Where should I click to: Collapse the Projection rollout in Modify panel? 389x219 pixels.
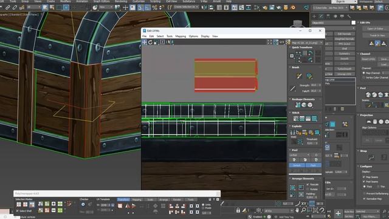coord(358,115)
